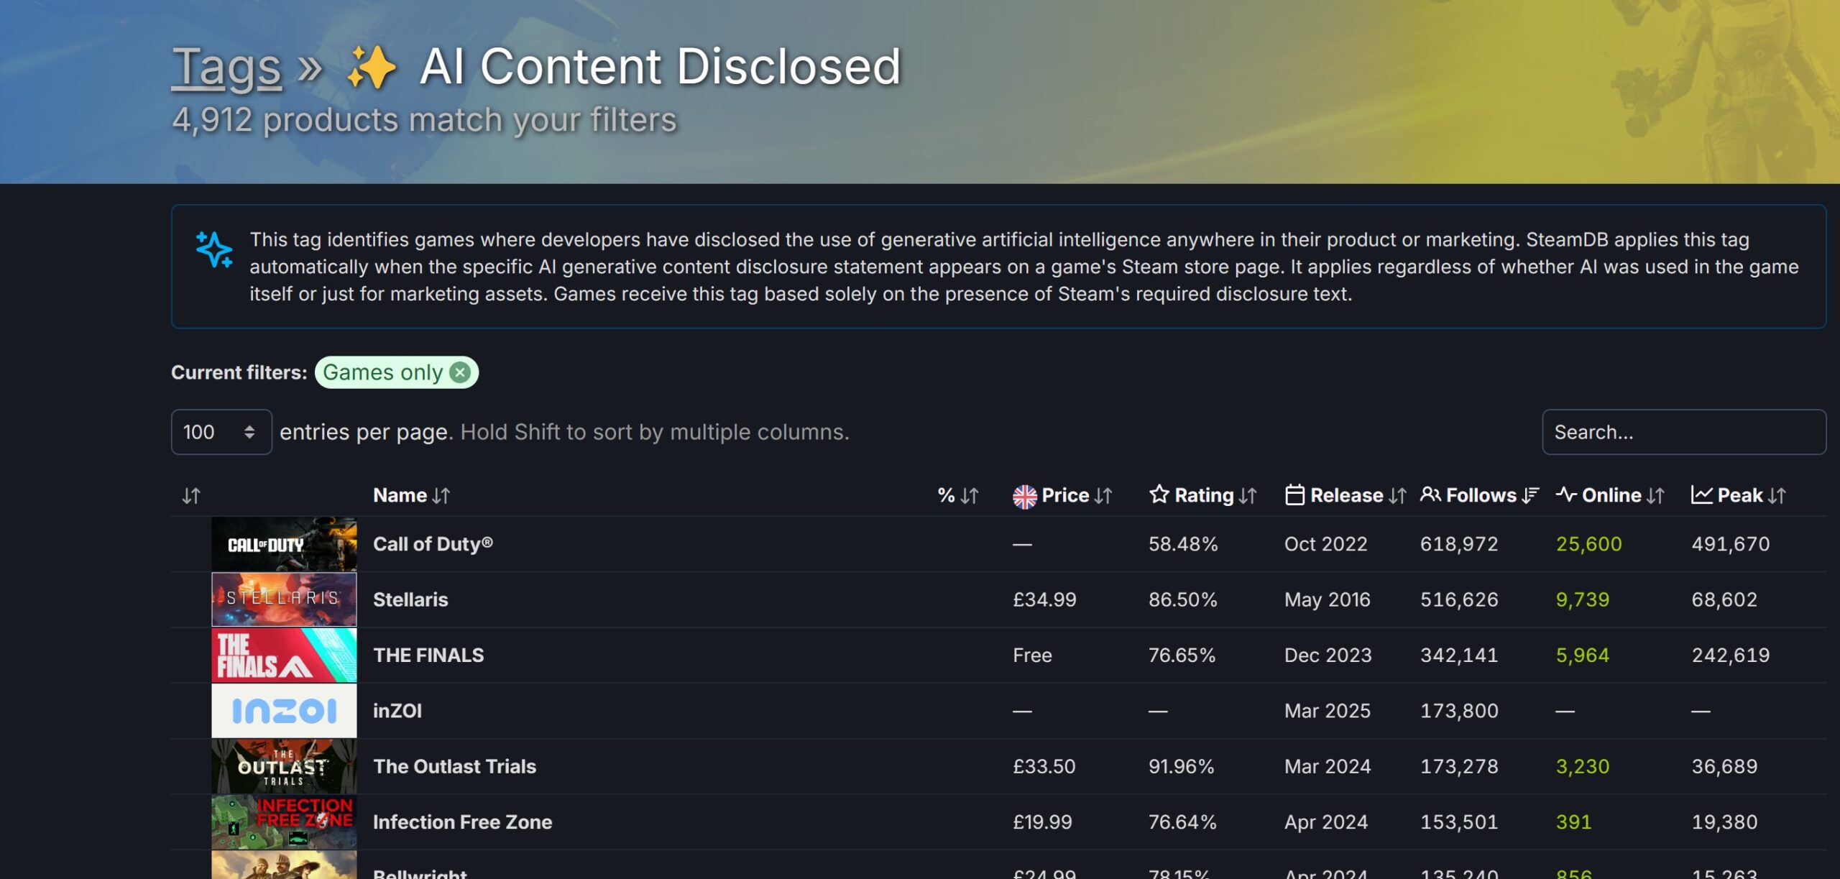Image resolution: width=1840 pixels, height=879 pixels.
Task: Click the Search input field
Action: [x=1683, y=432]
